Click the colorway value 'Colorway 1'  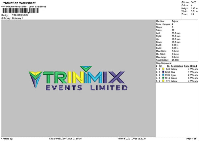tap(17, 18)
